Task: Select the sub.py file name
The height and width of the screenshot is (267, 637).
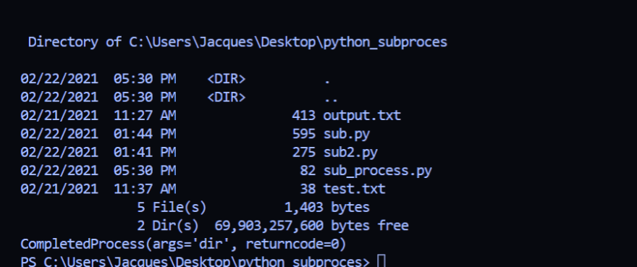Action: 347,134
